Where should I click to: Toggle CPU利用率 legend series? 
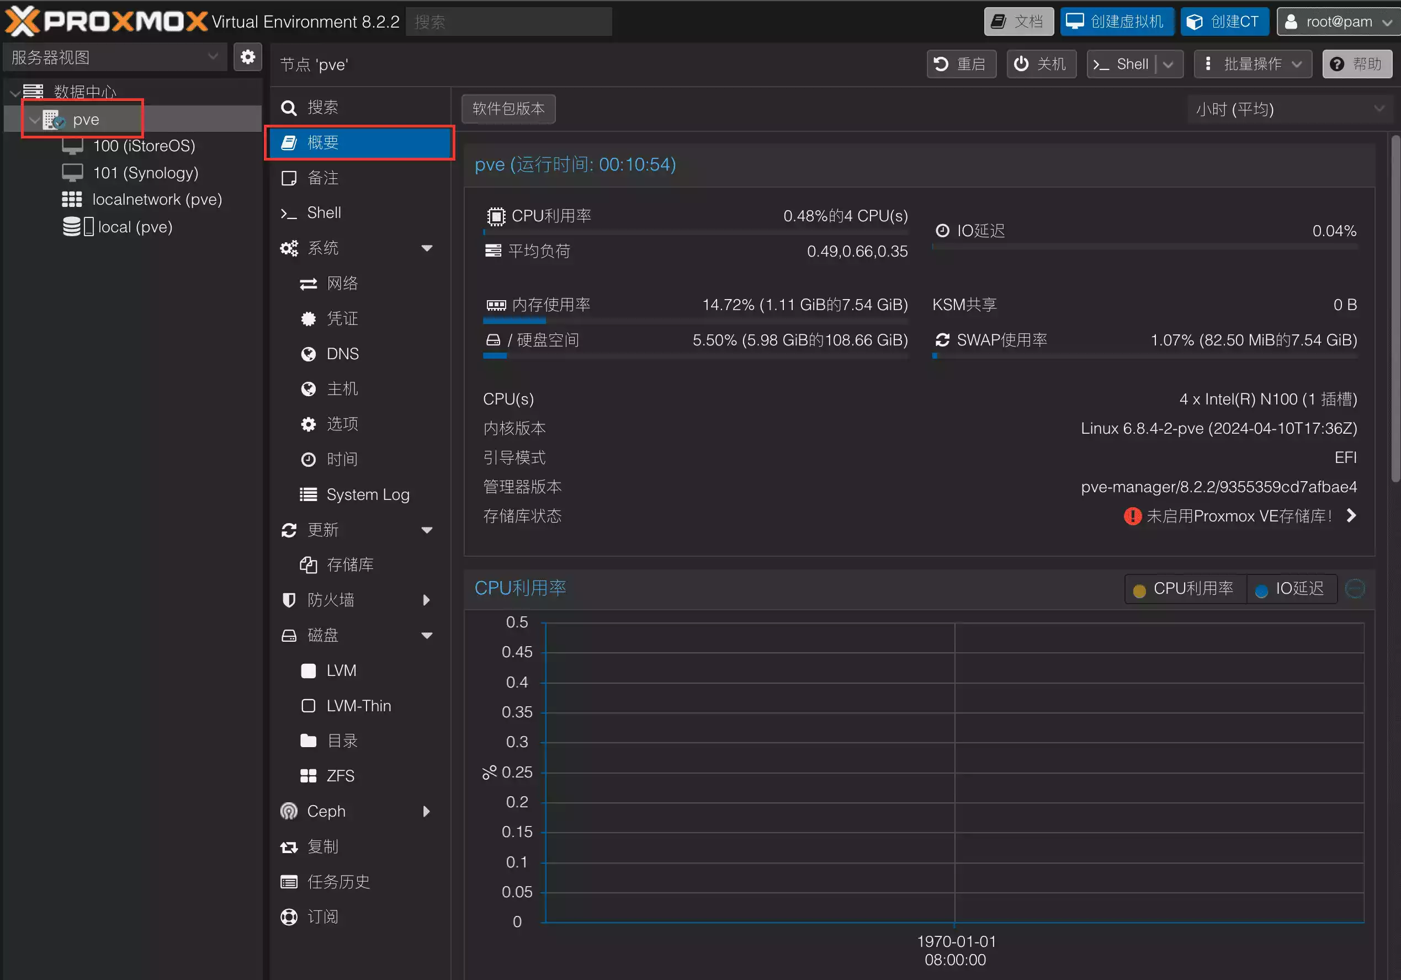1185,588
